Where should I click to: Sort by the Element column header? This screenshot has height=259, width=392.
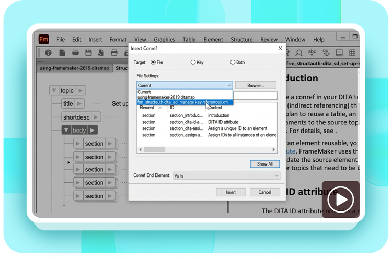(147, 108)
